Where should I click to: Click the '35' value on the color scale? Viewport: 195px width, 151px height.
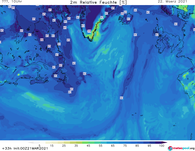(76, 146)
